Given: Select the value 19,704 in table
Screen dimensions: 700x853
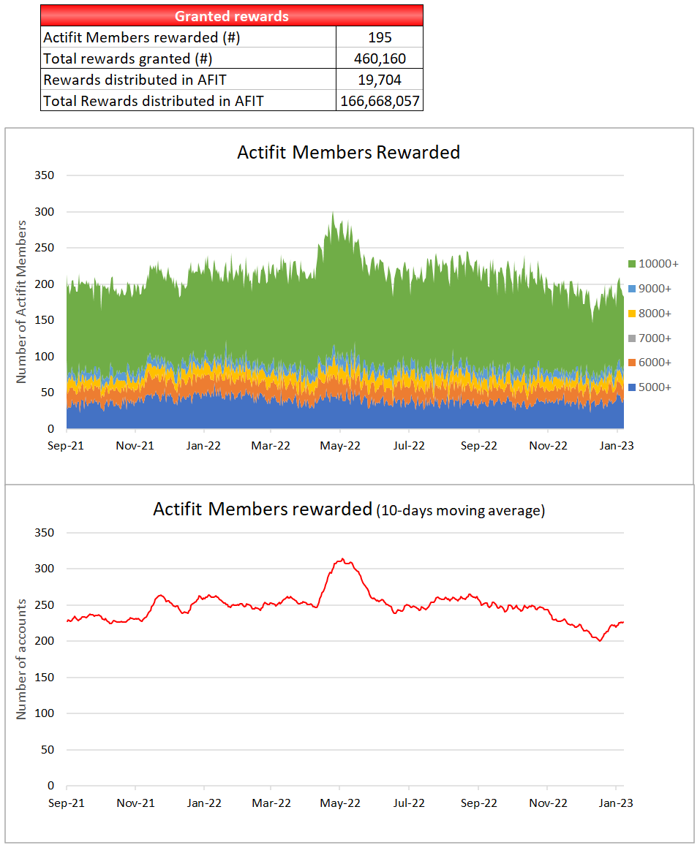Looking at the screenshot, I should [380, 80].
